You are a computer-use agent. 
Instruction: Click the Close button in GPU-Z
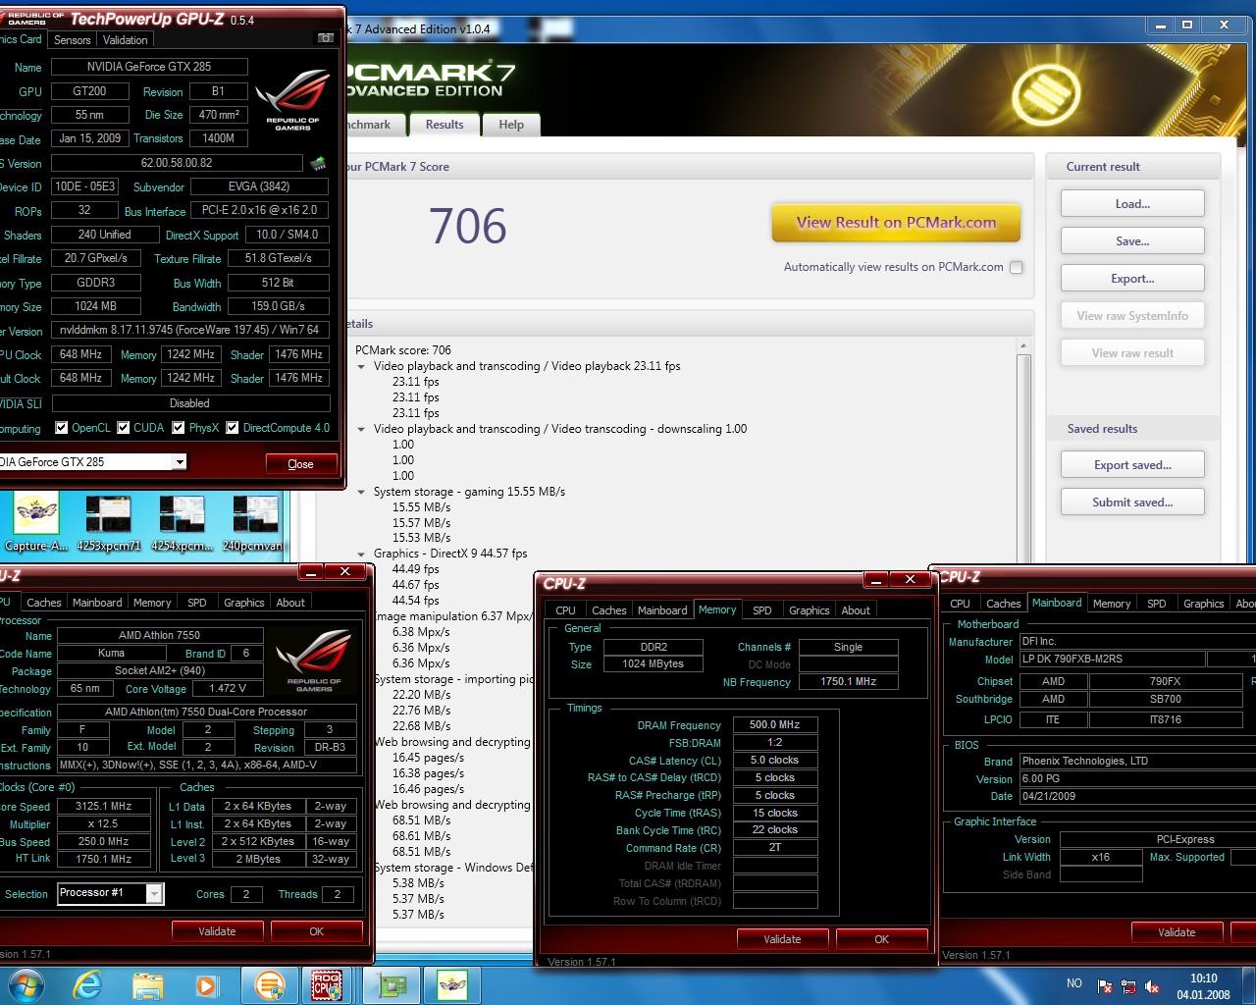click(301, 464)
